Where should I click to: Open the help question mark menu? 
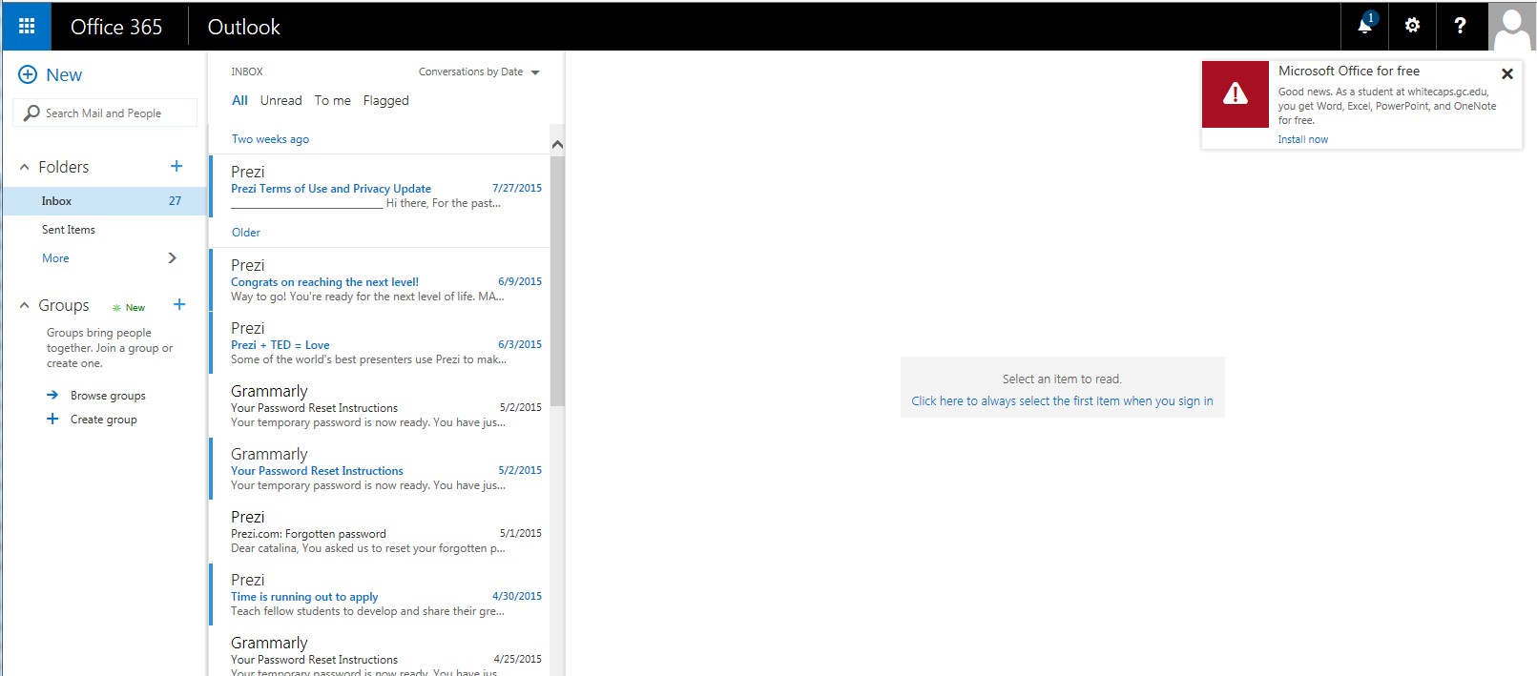point(1460,26)
